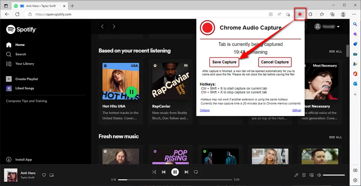
Task: Click the Chrome Audio Capture extension icon
Action: (300, 14)
